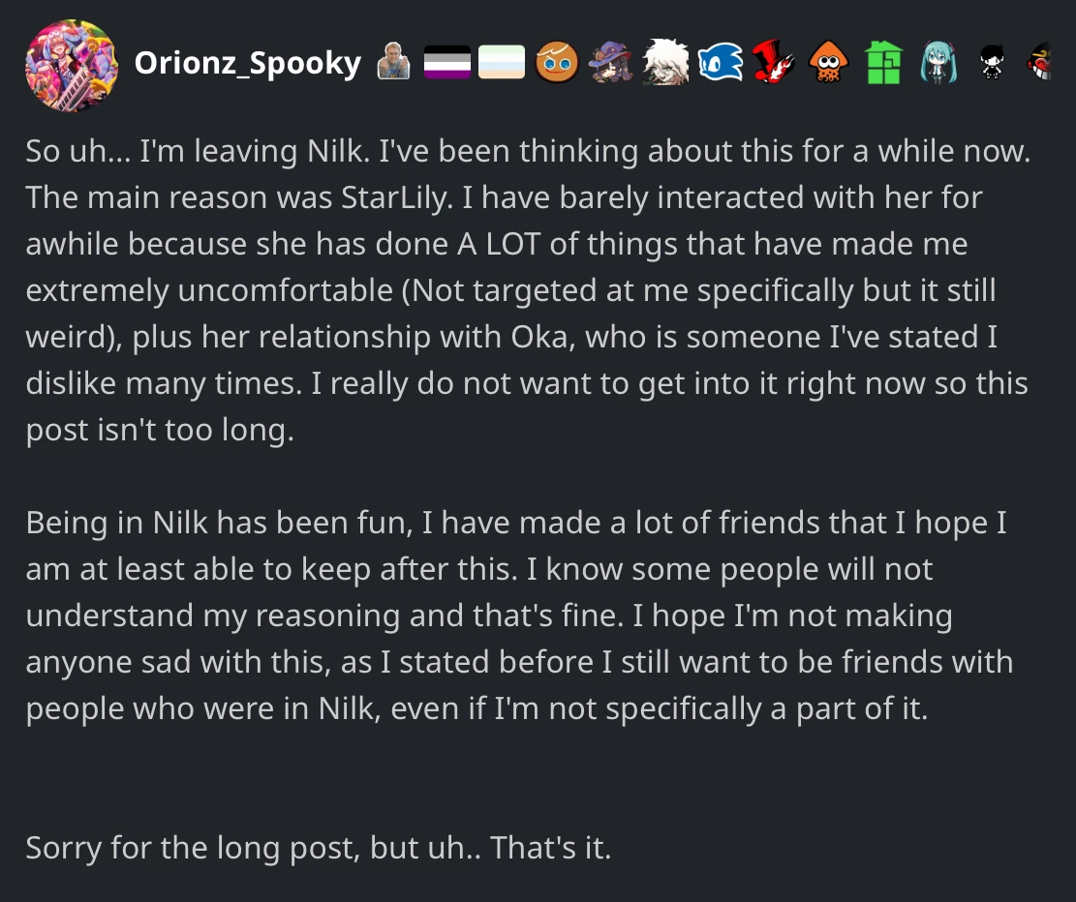Click the purple witch hat character badge

tap(610, 64)
